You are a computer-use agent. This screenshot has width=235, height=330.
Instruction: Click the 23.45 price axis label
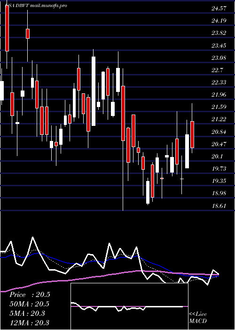coord(219,46)
